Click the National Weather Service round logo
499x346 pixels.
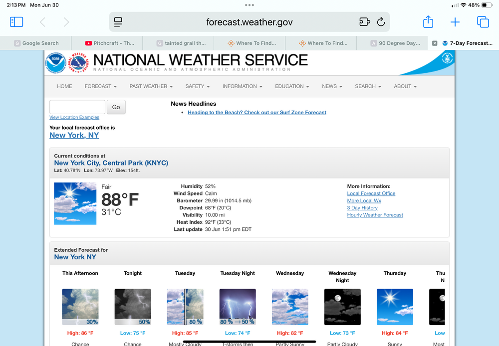click(79, 63)
